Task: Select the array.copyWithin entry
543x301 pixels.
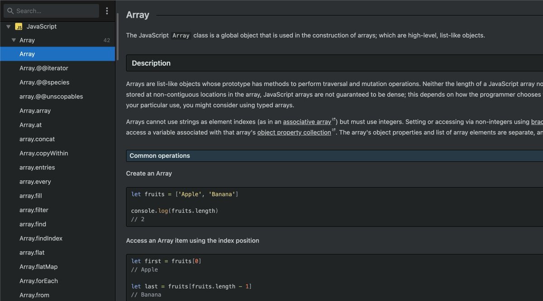Action: click(44, 153)
